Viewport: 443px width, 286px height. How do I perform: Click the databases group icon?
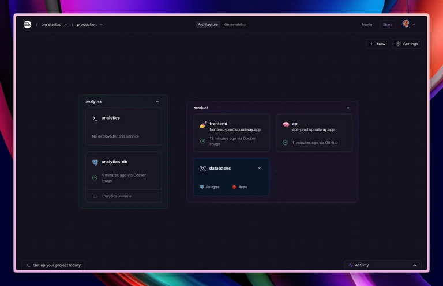click(203, 169)
